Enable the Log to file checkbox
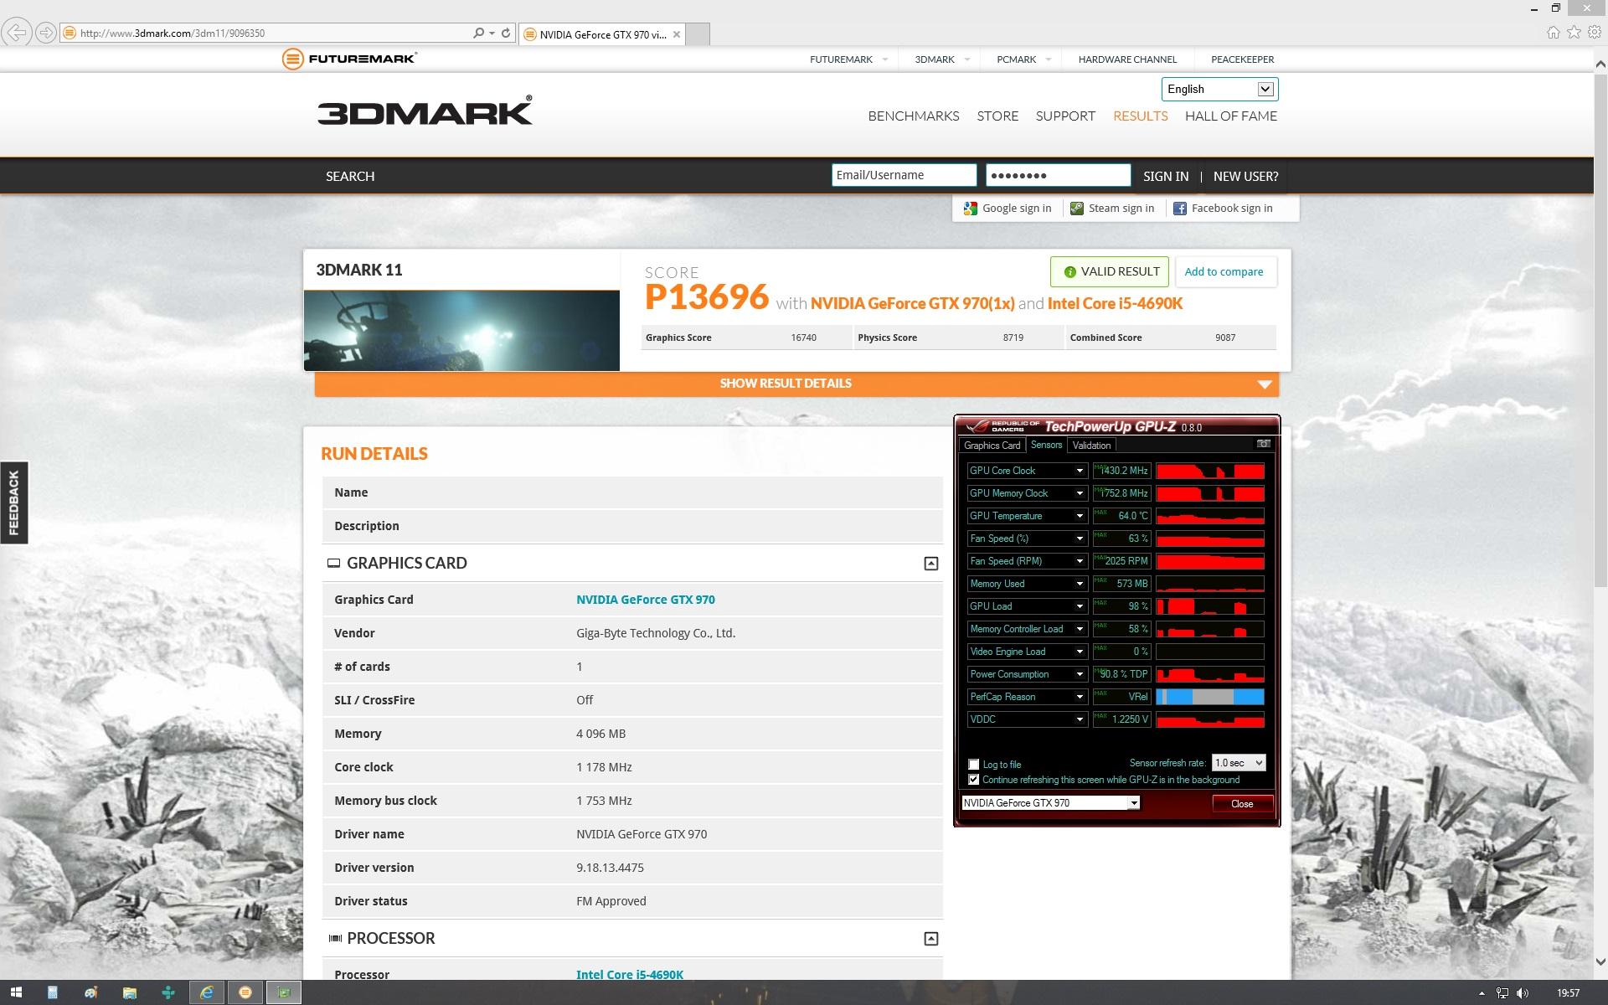 (x=973, y=764)
